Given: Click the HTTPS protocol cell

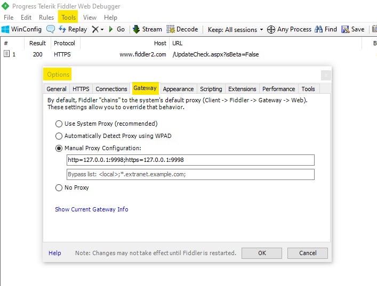Looking at the screenshot, I should [62, 54].
